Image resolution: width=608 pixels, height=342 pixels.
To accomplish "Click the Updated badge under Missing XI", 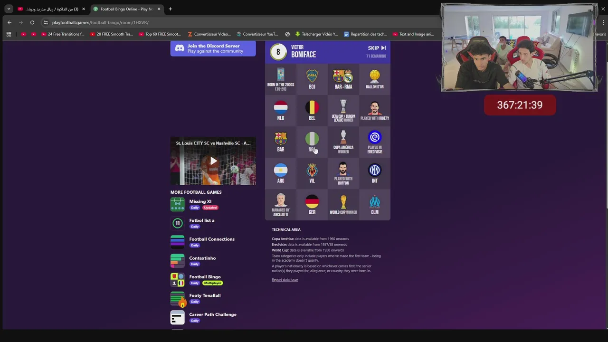I will click(210, 208).
